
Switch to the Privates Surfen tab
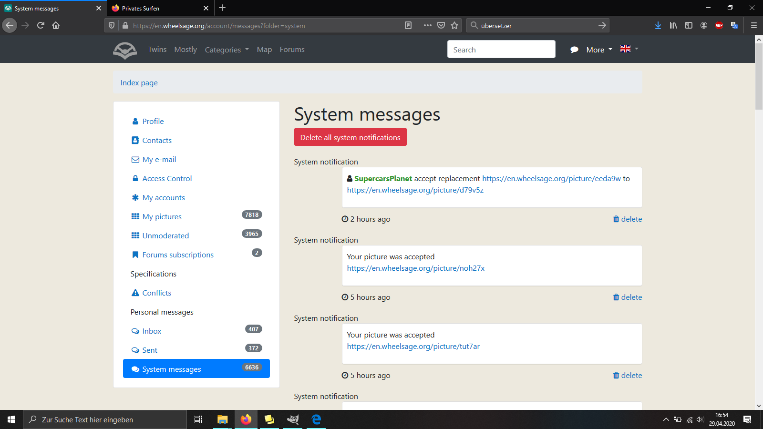point(160,8)
